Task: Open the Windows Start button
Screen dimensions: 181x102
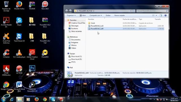Action: coord(3,99)
